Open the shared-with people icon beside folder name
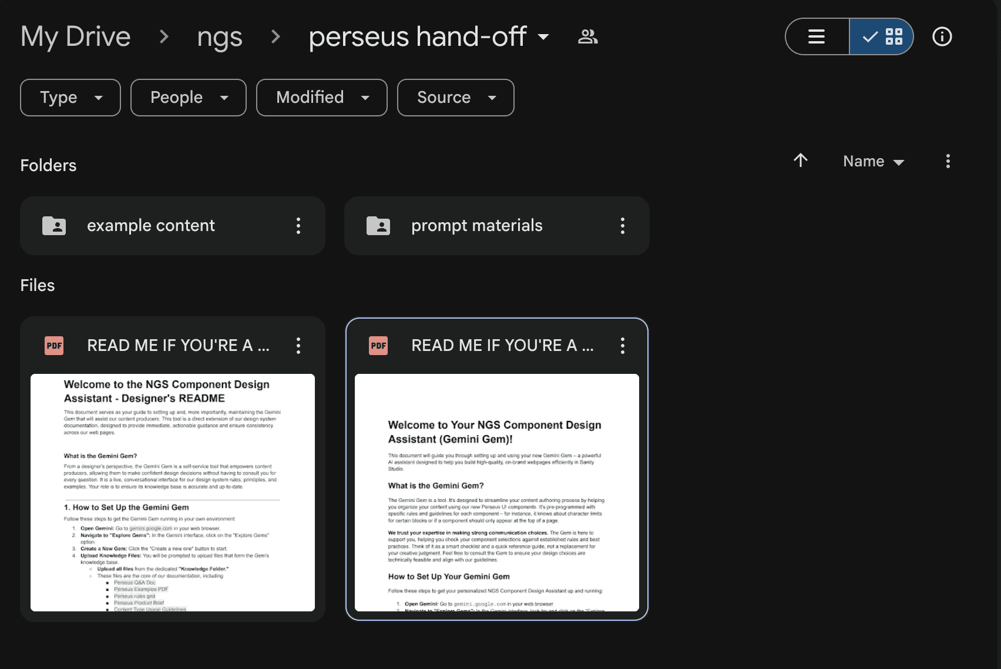Screen dimensions: 1001x669 (588, 36)
